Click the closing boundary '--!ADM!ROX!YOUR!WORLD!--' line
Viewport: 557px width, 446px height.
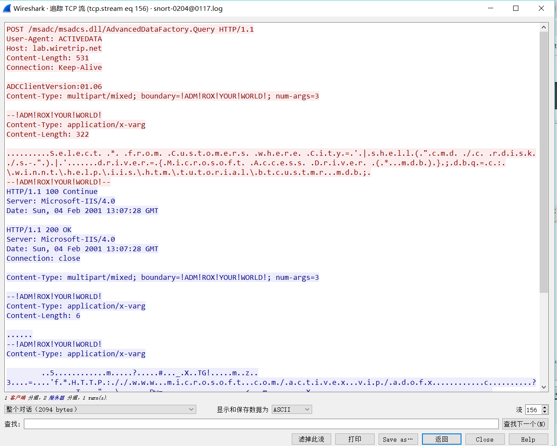(59, 182)
